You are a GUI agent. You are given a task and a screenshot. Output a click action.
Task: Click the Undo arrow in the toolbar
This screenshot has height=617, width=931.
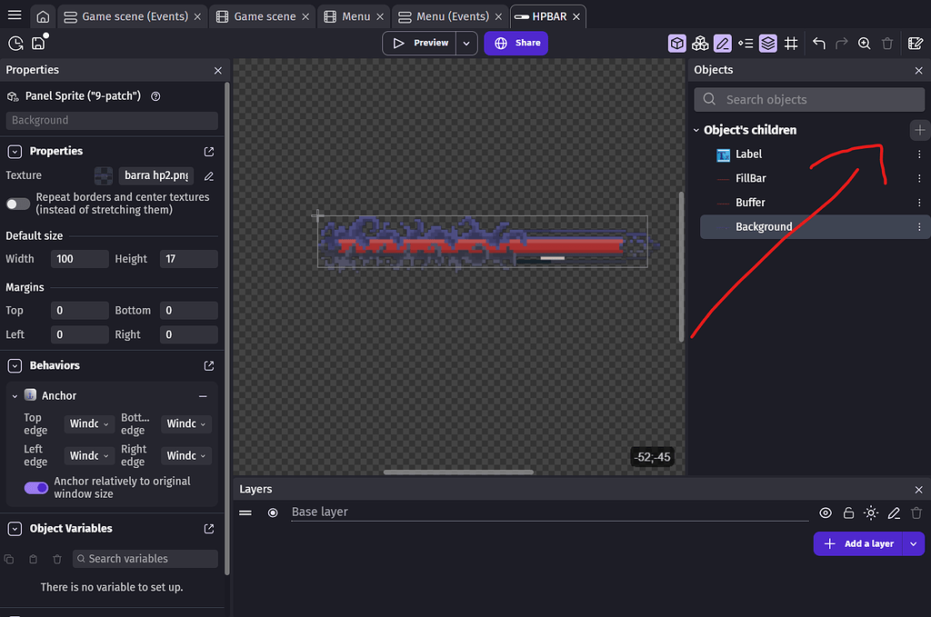(816, 43)
